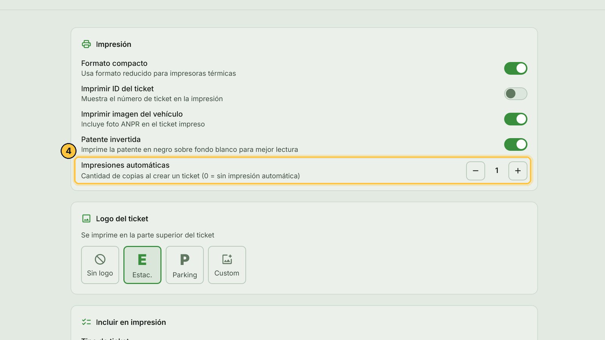Image resolution: width=605 pixels, height=340 pixels.
Task: Click the image icon beside Logo del ticket
Action: pos(86,219)
